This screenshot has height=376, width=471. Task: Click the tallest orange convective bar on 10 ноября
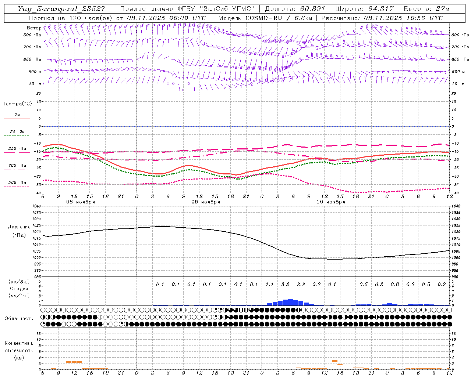tap(335, 361)
